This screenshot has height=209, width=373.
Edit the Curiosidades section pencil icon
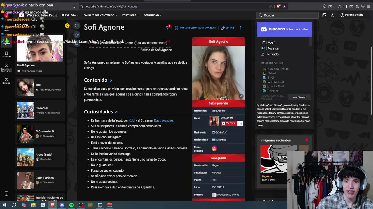coord(117,112)
